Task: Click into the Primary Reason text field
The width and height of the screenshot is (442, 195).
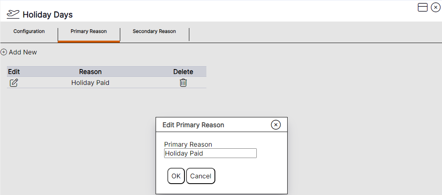Action: coord(210,153)
